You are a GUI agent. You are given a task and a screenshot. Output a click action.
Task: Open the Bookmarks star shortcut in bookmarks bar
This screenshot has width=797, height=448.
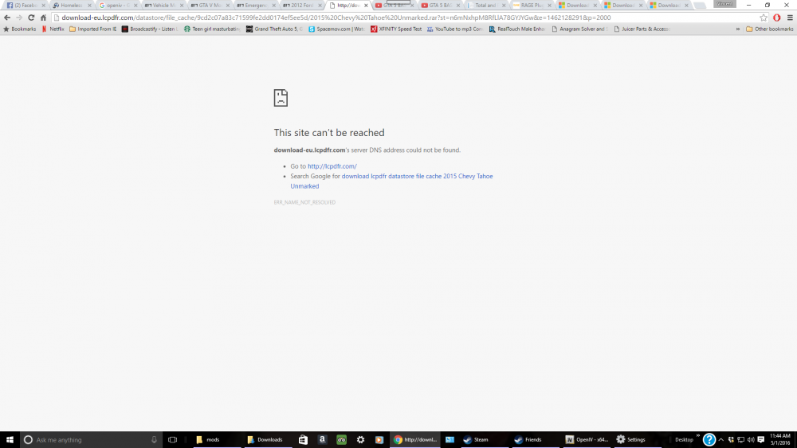click(x=20, y=29)
